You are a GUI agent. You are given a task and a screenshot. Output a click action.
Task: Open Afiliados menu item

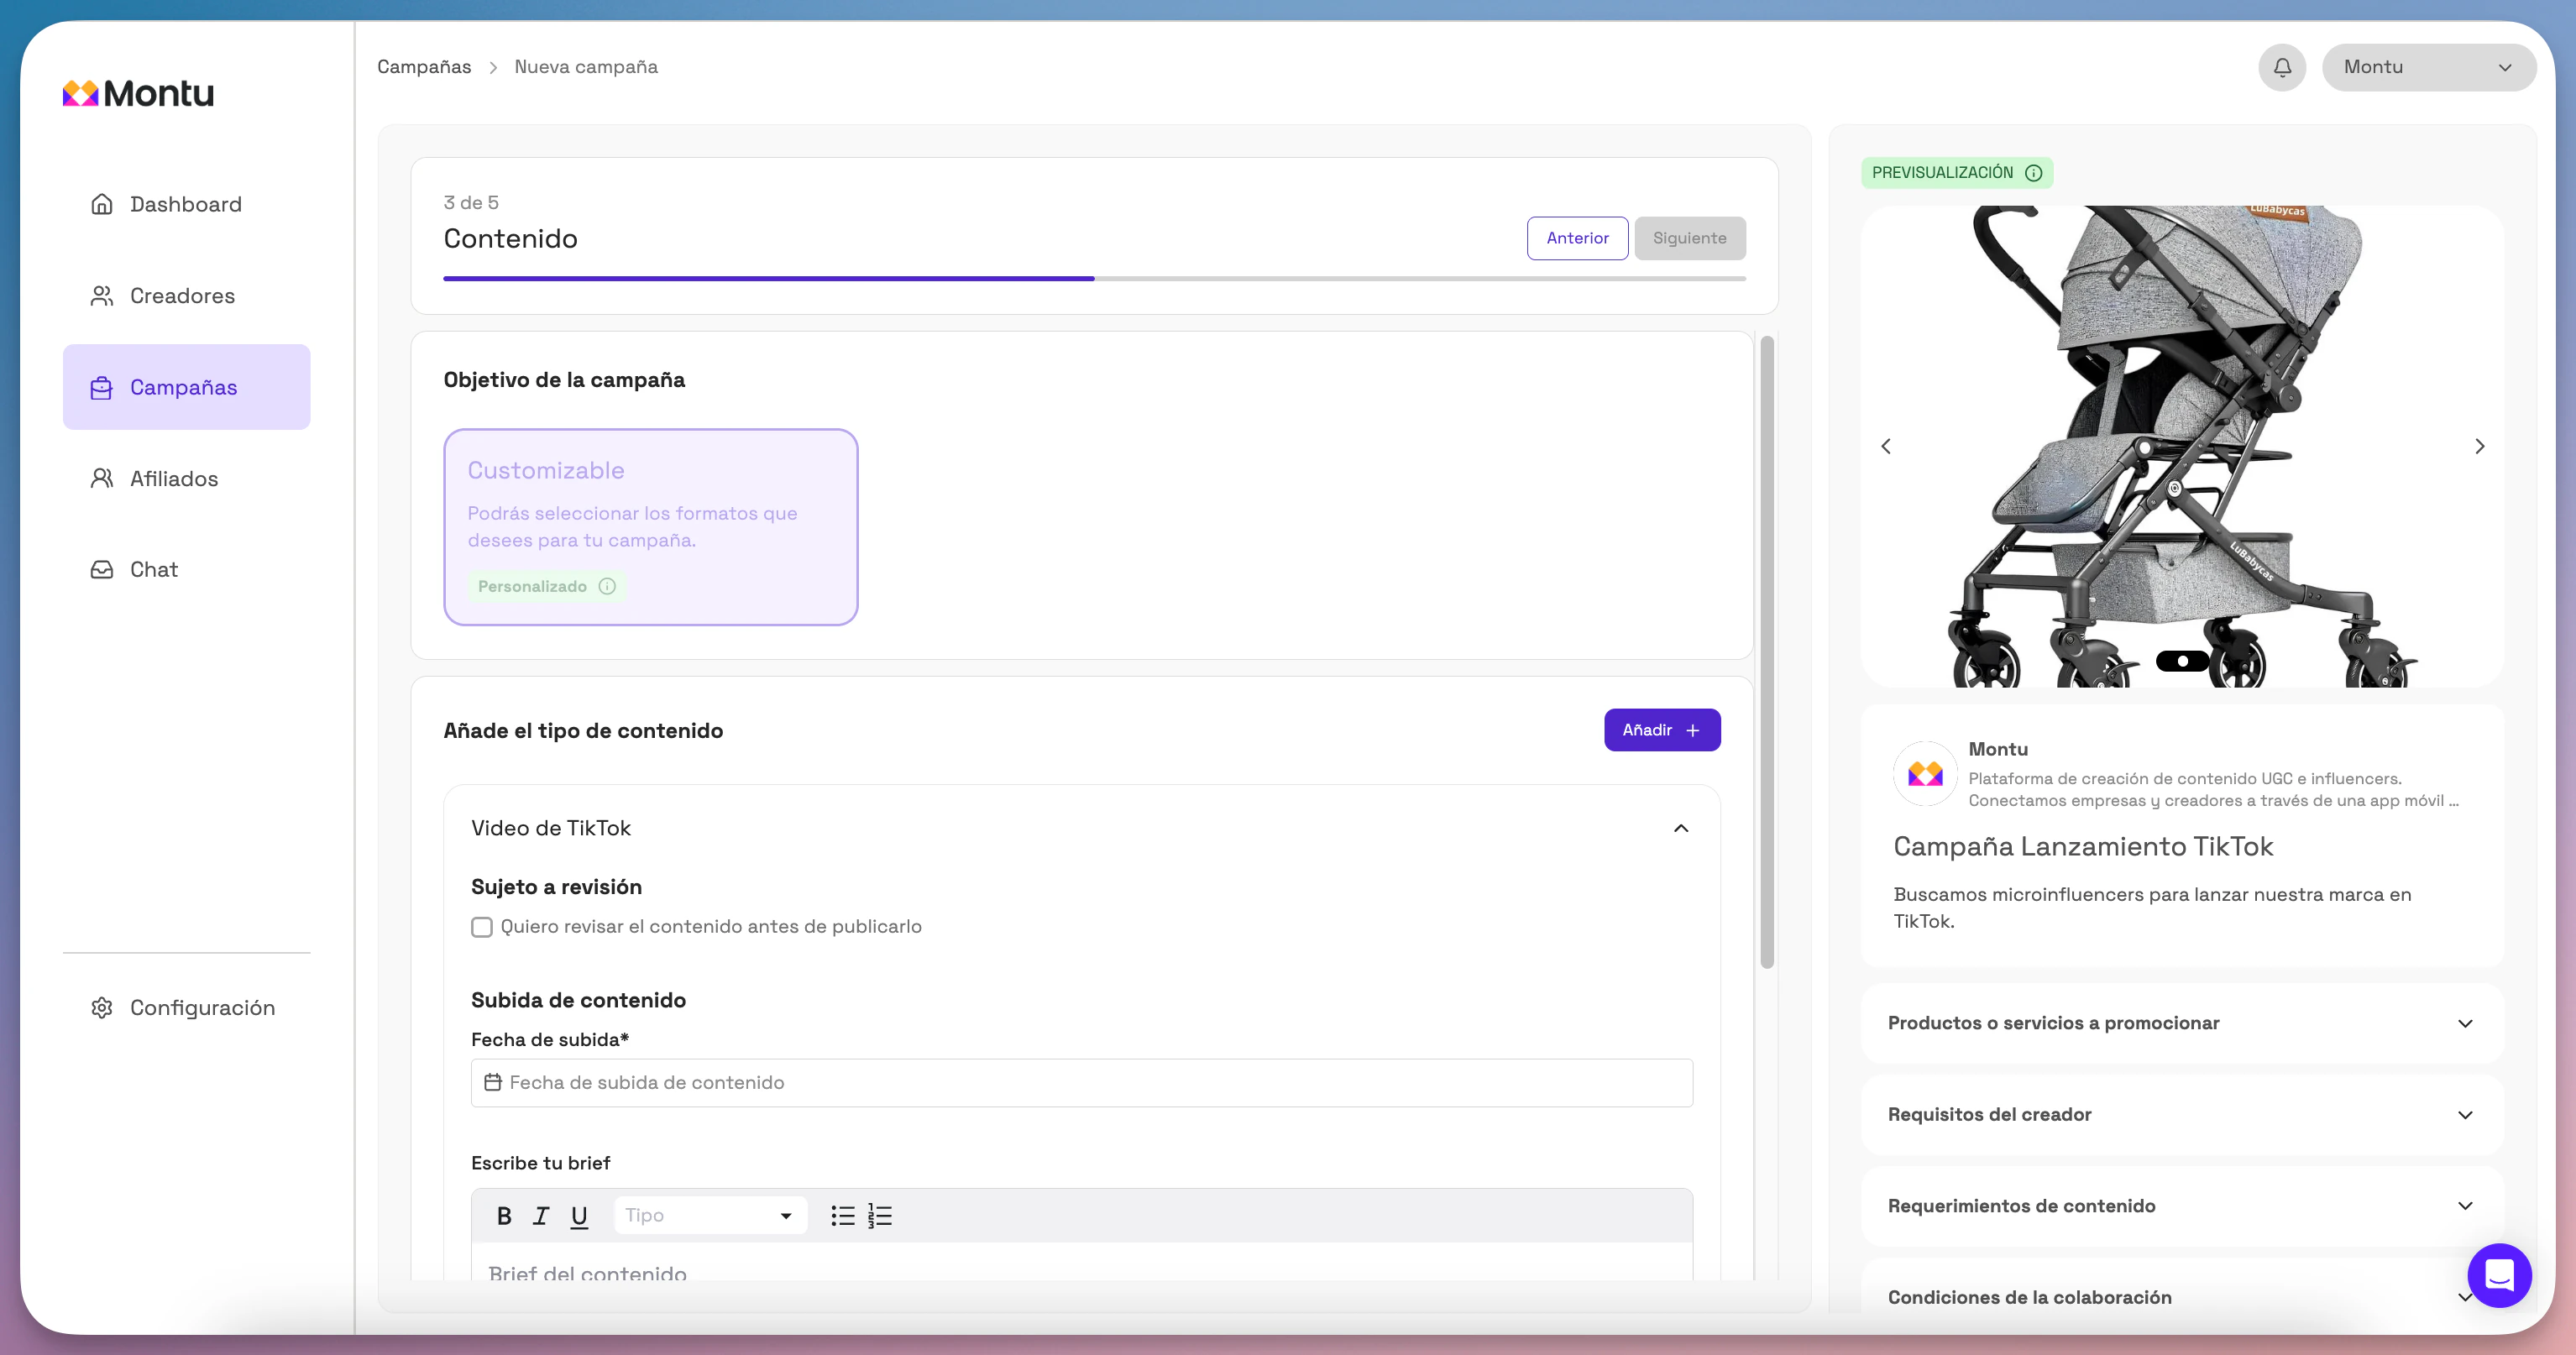pos(186,479)
